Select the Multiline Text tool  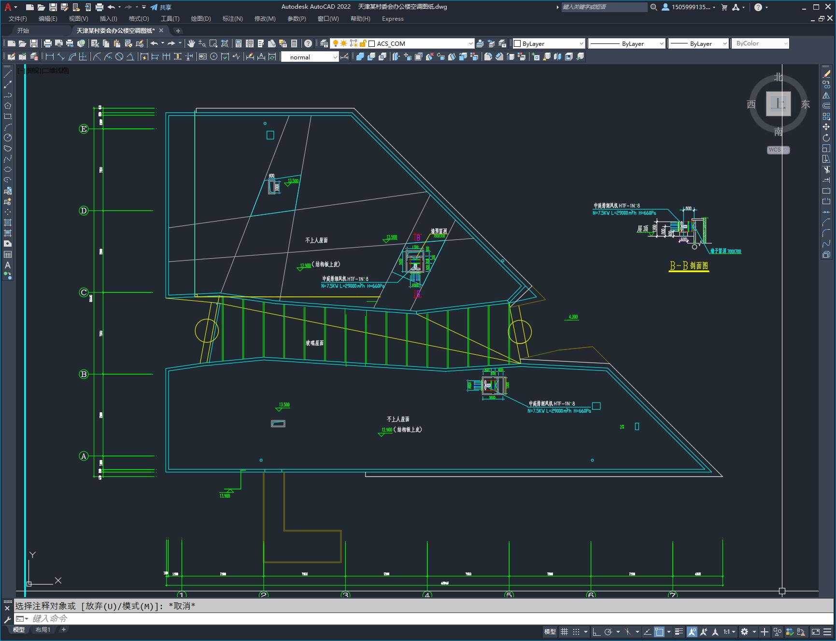pyautogui.click(x=8, y=265)
